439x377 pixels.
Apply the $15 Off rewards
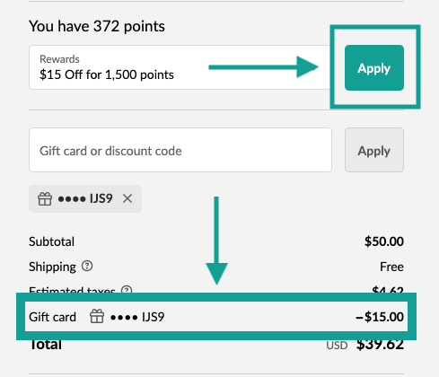(x=374, y=68)
